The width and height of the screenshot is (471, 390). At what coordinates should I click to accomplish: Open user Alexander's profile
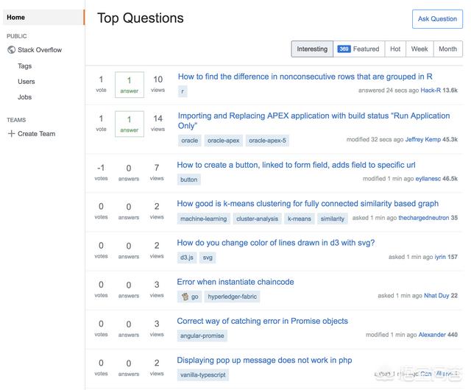(432, 335)
